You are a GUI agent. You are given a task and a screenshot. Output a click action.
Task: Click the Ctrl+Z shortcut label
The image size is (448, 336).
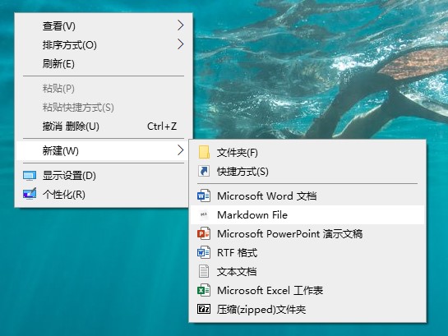(x=162, y=127)
